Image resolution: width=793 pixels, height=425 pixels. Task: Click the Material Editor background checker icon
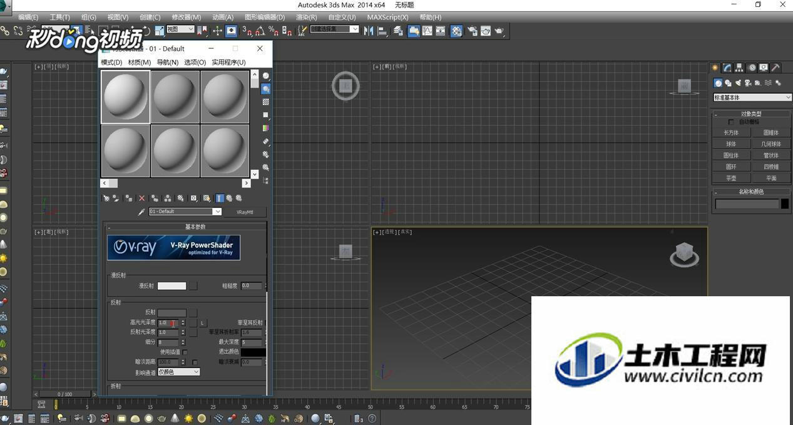pyautogui.click(x=266, y=102)
